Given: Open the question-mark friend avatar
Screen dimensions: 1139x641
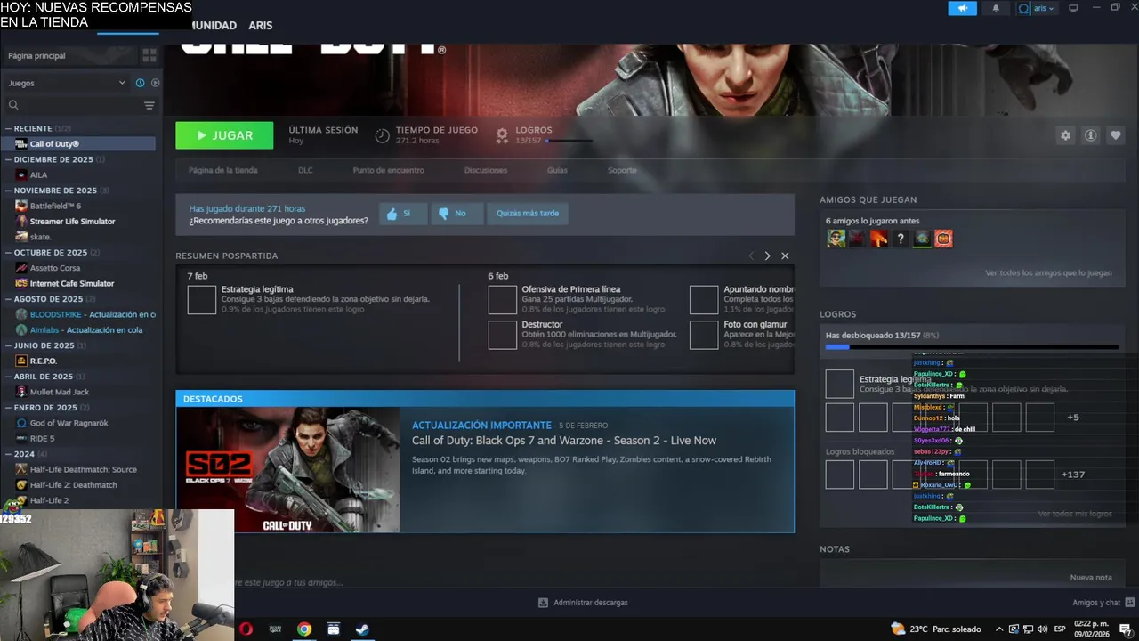Looking at the screenshot, I should click(x=901, y=239).
